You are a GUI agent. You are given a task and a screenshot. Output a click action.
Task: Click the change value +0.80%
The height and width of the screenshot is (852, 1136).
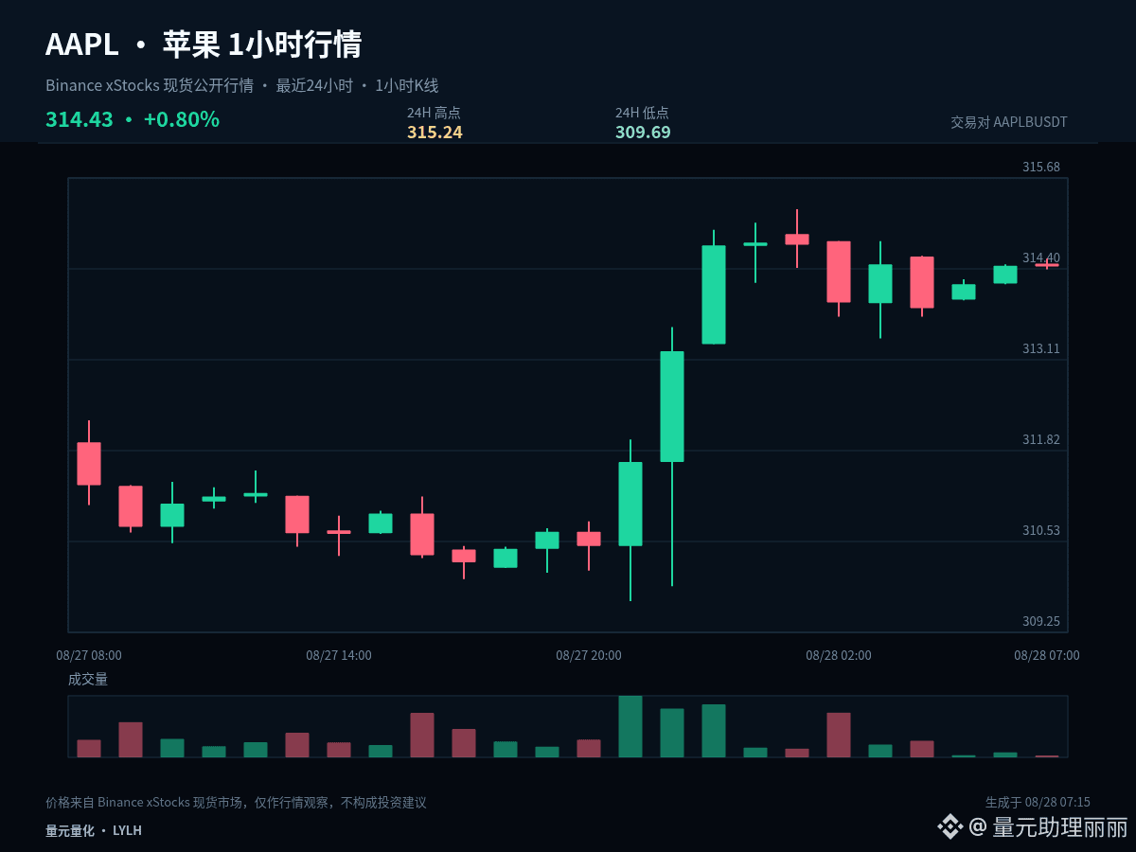tap(182, 119)
